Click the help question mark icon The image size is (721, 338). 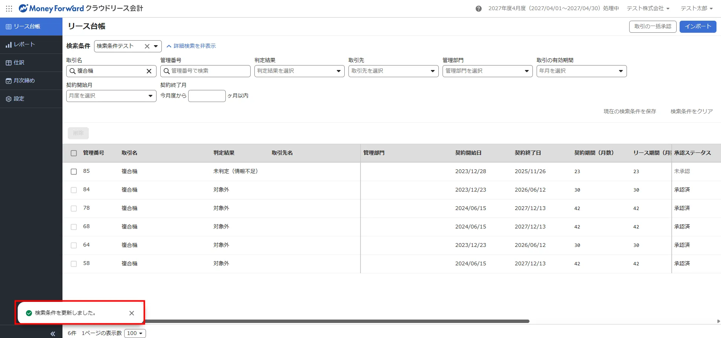[x=478, y=9]
